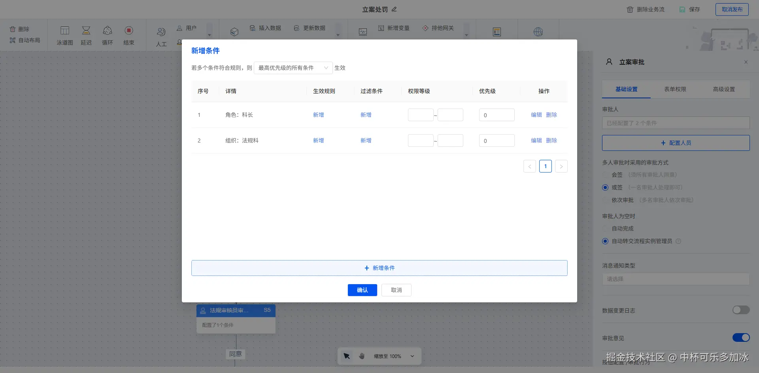The height and width of the screenshot is (373, 759).
Task: Select the 会签 radio option
Action: pyautogui.click(x=605, y=175)
